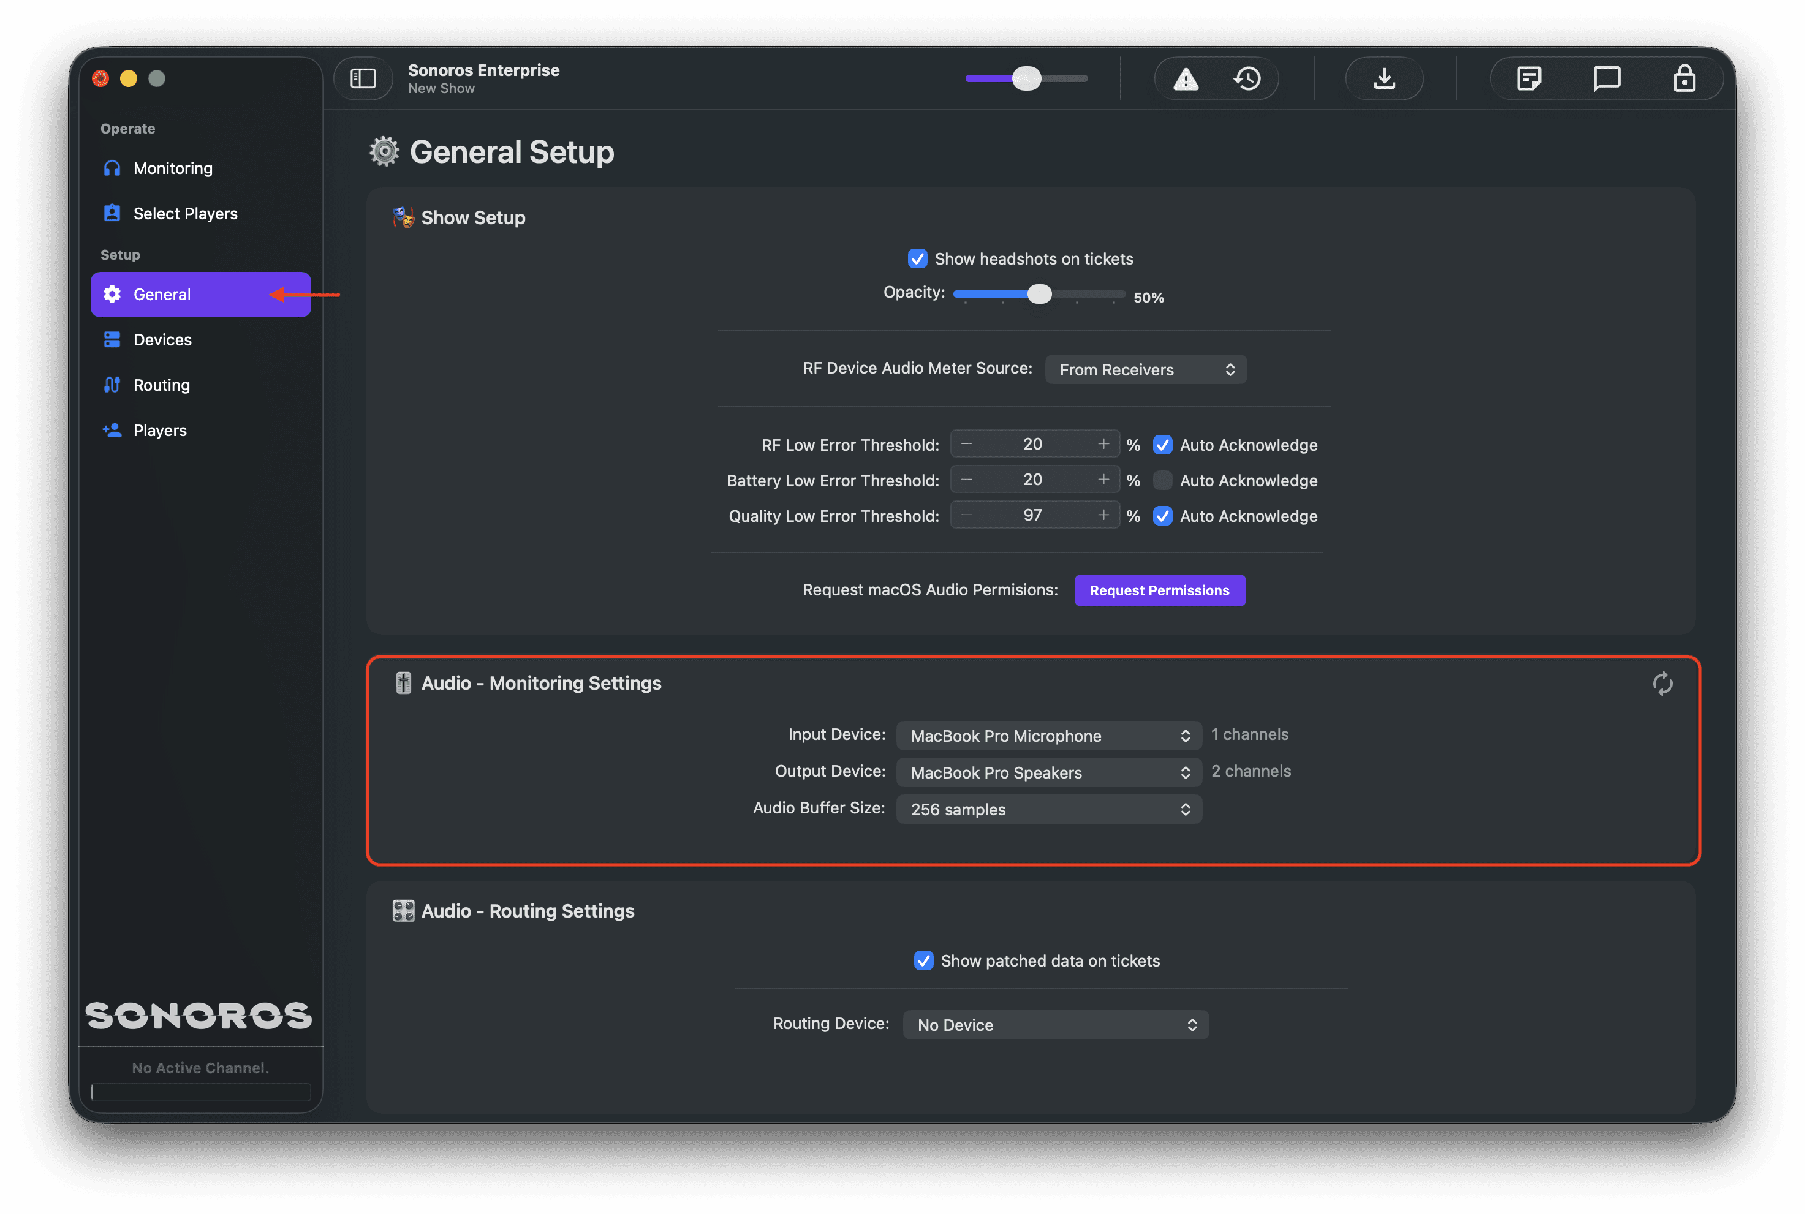Open the Devices setup page

[x=200, y=339]
